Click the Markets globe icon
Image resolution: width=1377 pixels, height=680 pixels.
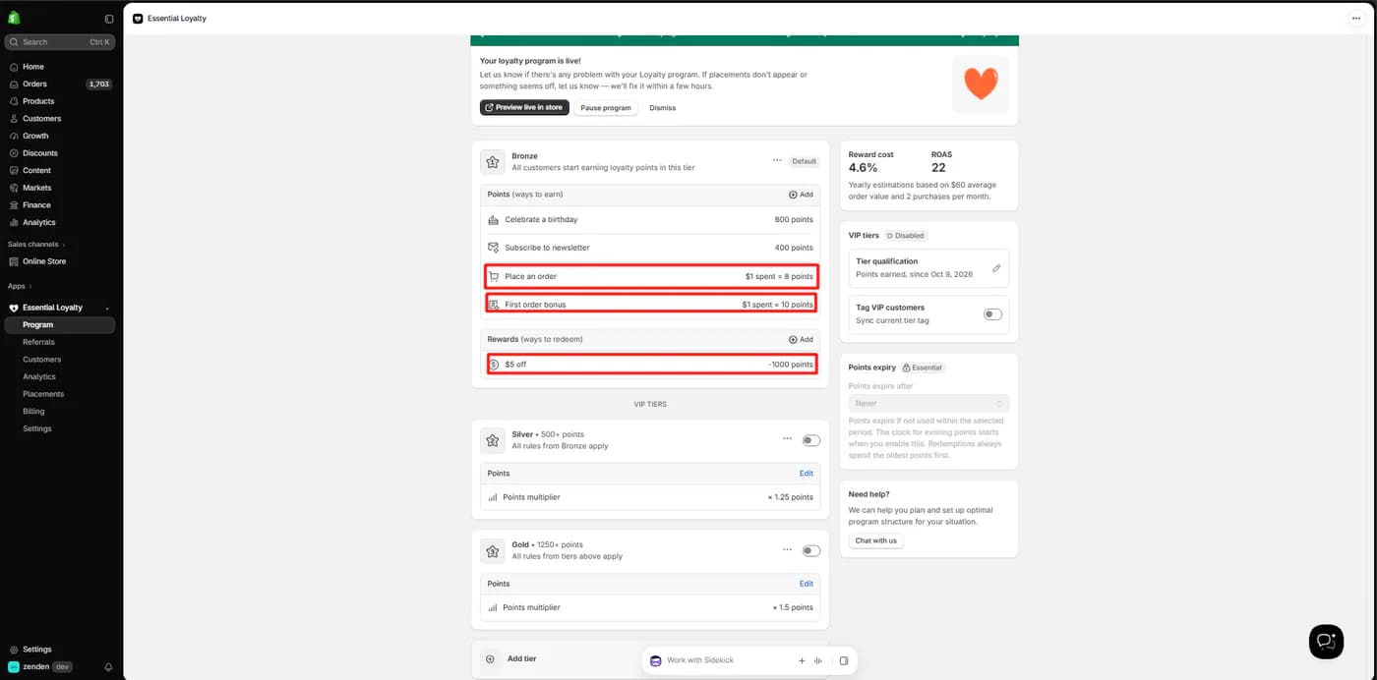tap(14, 188)
